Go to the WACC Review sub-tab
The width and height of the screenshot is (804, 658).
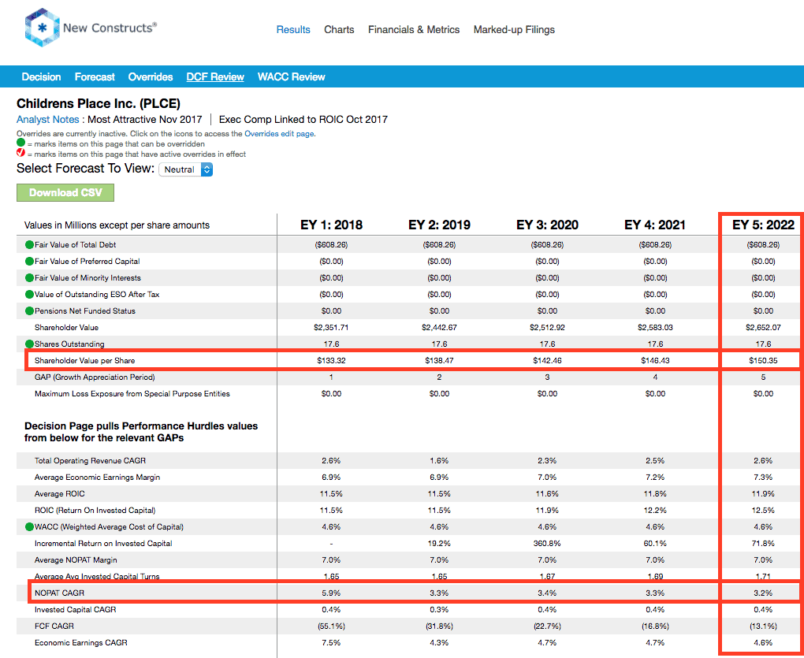tap(291, 77)
